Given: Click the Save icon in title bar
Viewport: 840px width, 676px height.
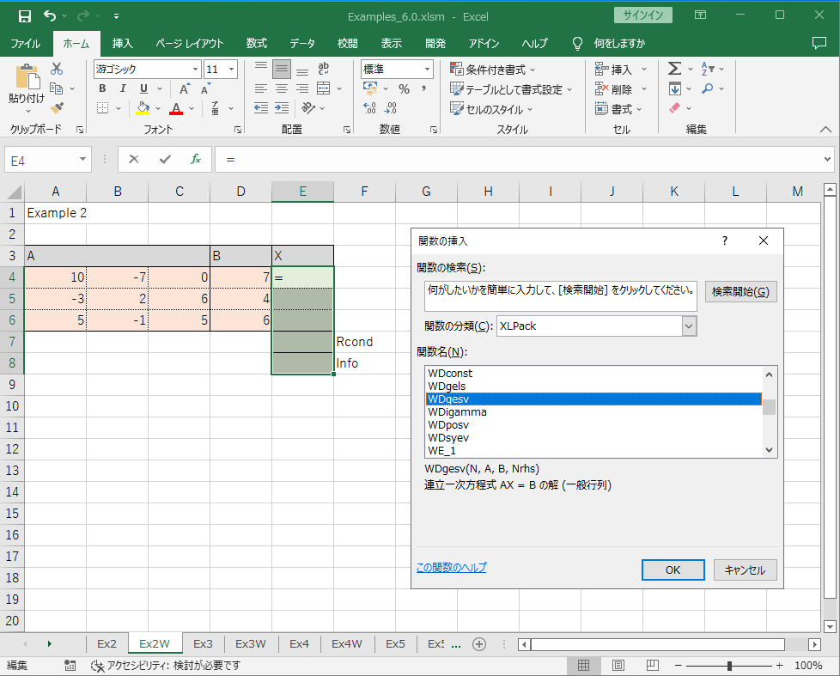Looking at the screenshot, I should [x=24, y=15].
